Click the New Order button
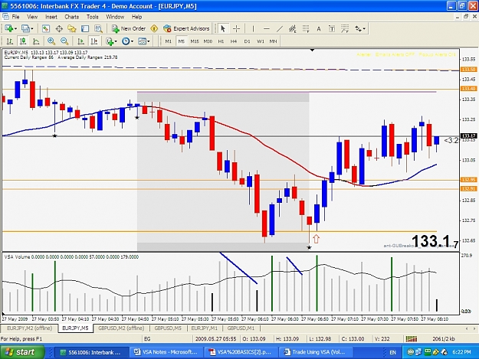This screenshot has height=359, width=479. tap(129, 28)
